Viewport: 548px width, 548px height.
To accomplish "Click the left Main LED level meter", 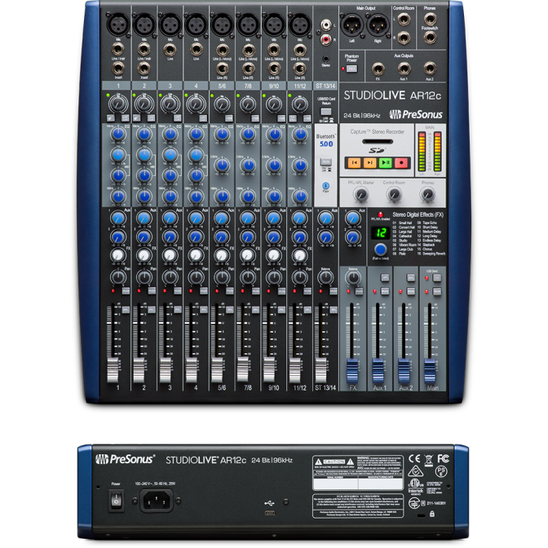I will coord(422,152).
